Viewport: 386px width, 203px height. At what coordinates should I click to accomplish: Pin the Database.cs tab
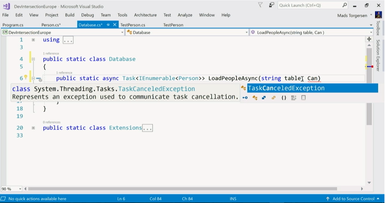coord(108,25)
